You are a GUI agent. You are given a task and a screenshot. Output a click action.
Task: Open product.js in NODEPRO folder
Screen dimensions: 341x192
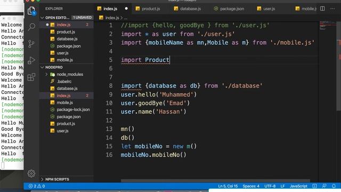pyautogui.click(x=66, y=124)
